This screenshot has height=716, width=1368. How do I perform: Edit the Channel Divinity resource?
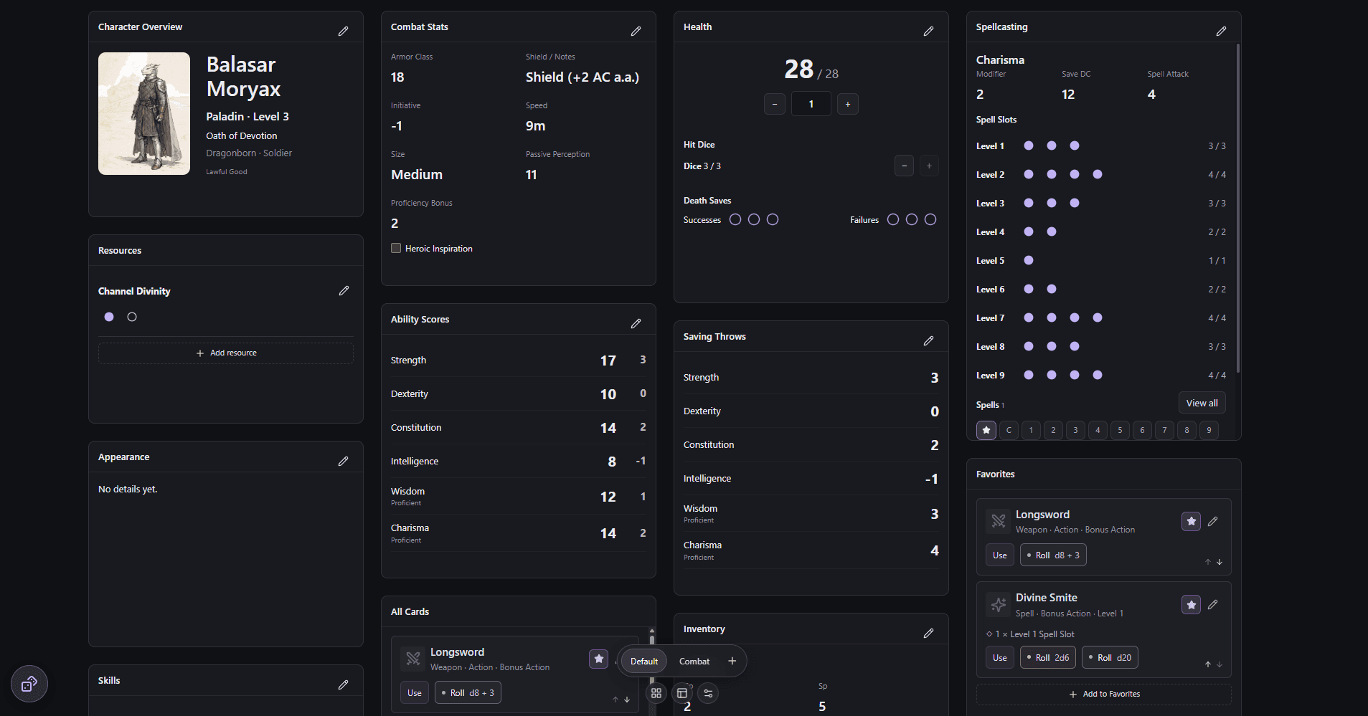(x=344, y=290)
